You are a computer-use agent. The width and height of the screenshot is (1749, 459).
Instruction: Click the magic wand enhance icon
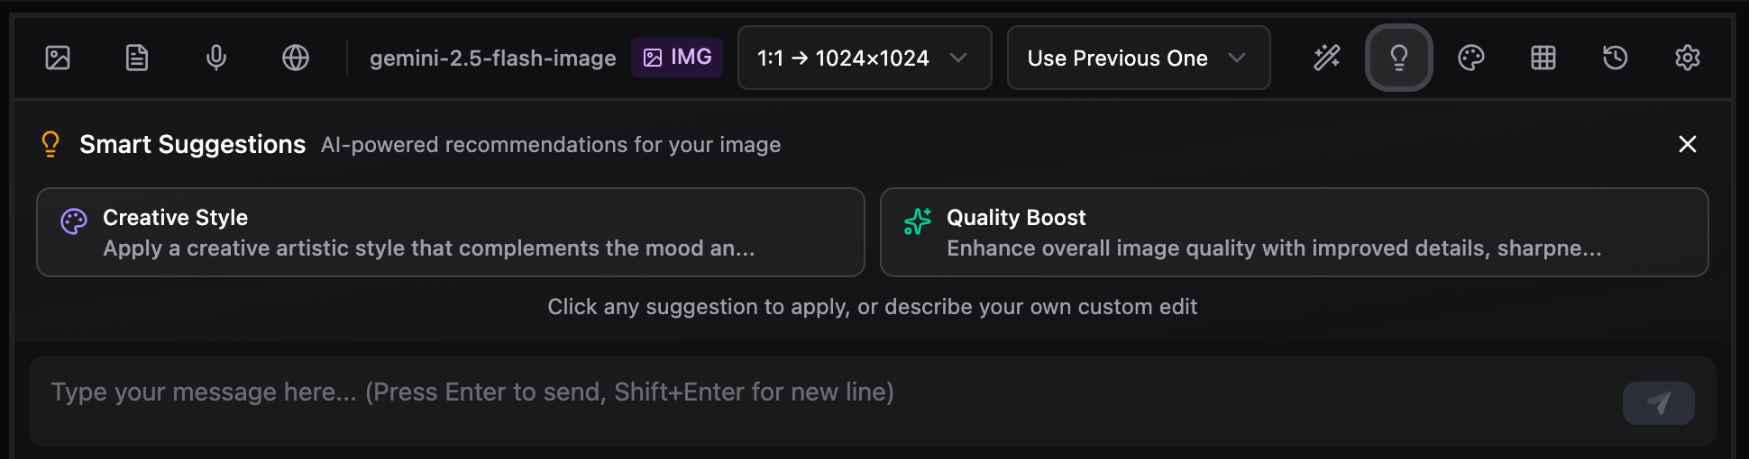tap(1326, 58)
